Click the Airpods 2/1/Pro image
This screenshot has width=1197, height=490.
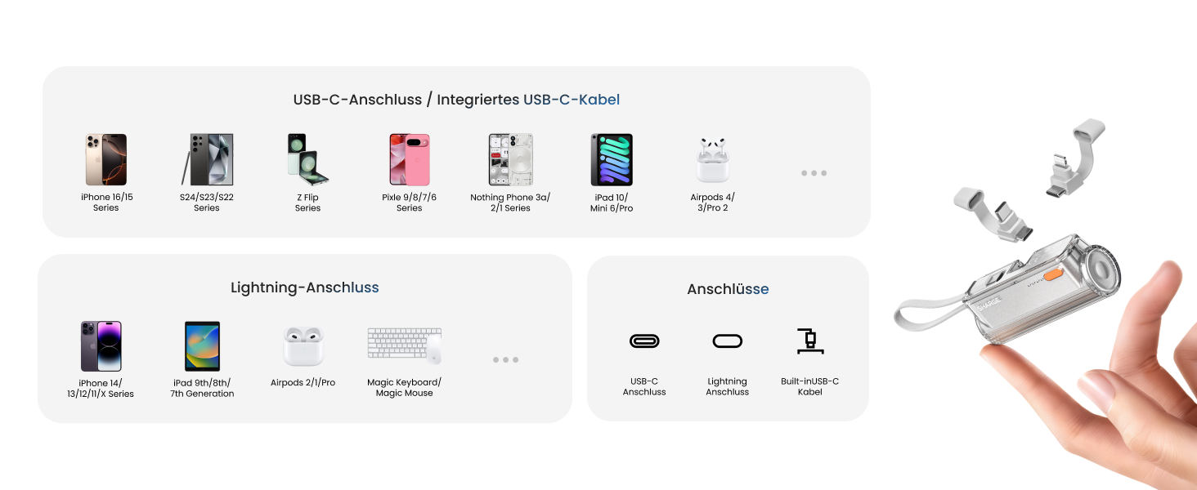(303, 346)
